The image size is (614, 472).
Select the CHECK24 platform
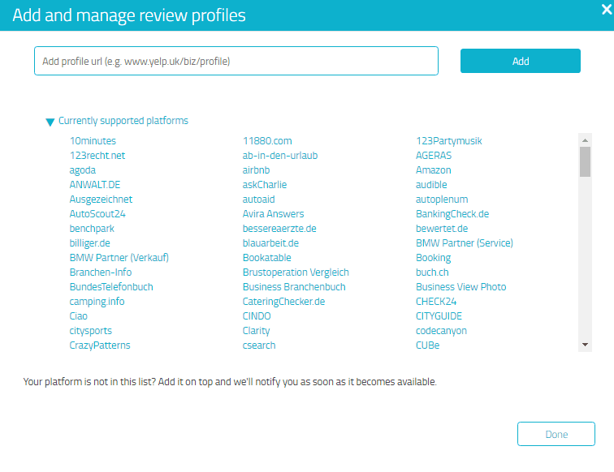[x=436, y=302]
